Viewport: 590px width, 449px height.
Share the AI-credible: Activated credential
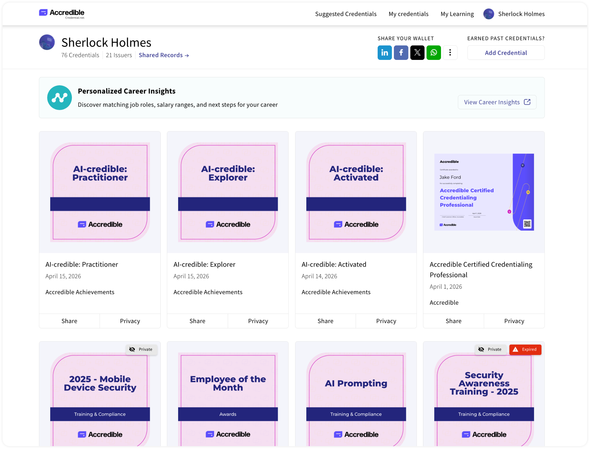[x=325, y=321]
